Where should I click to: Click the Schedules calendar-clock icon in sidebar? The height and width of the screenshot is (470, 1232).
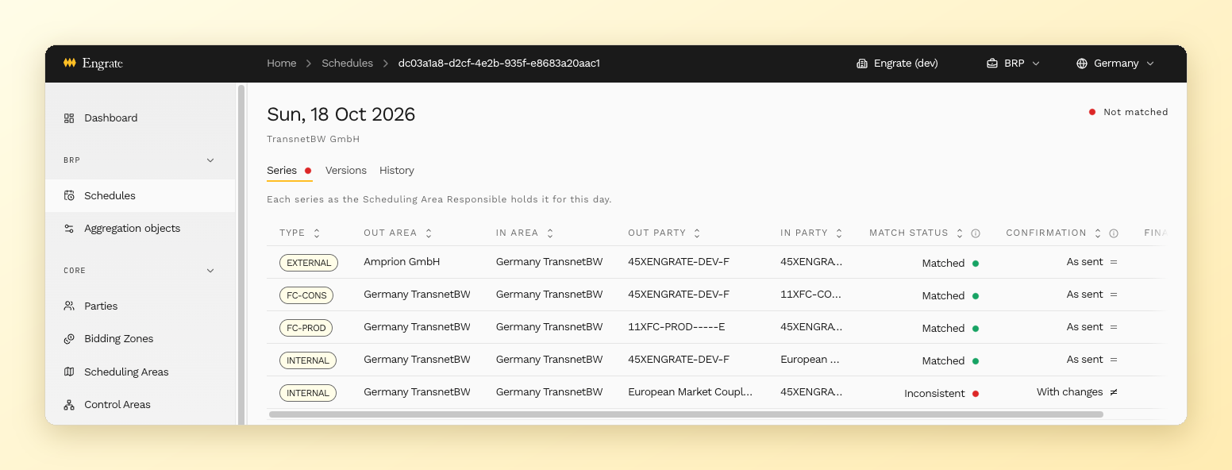pyautogui.click(x=69, y=195)
